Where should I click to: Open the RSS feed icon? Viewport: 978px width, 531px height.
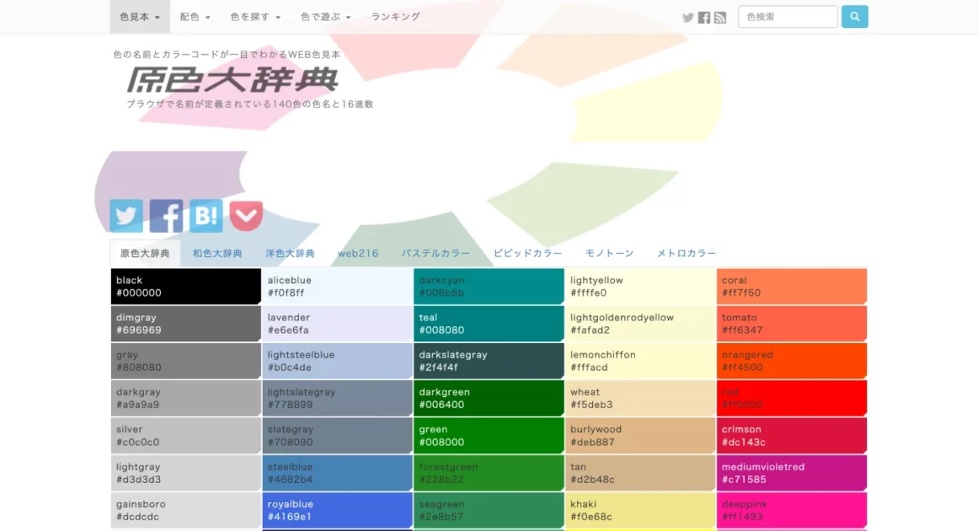click(720, 18)
